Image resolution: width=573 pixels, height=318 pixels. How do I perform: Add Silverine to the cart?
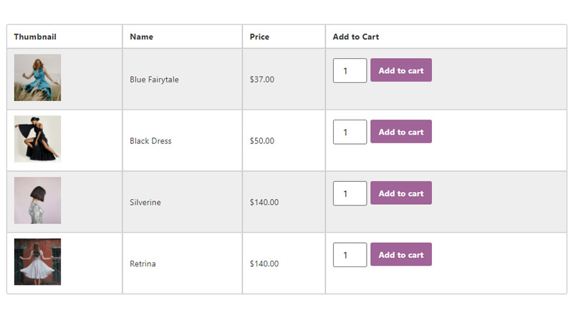point(401,193)
